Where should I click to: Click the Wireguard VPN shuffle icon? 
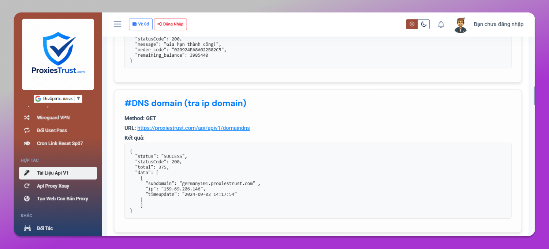pos(27,118)
